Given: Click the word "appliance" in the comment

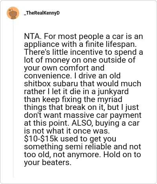Looking at the screenshot, I should point(42,45).
